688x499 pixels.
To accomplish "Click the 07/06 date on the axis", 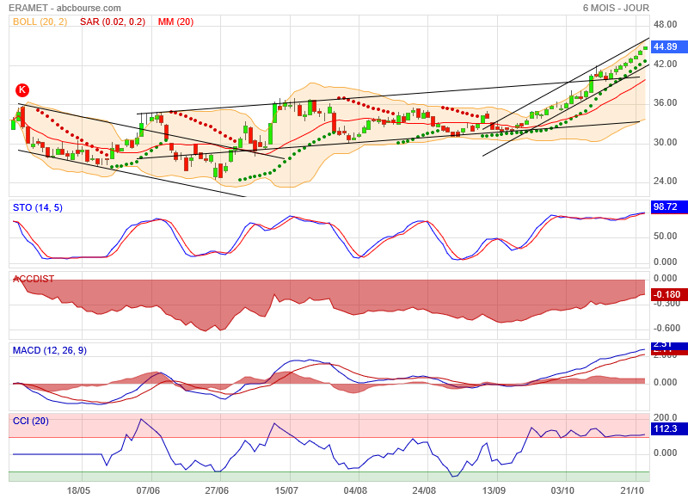I will coord(148,490).
